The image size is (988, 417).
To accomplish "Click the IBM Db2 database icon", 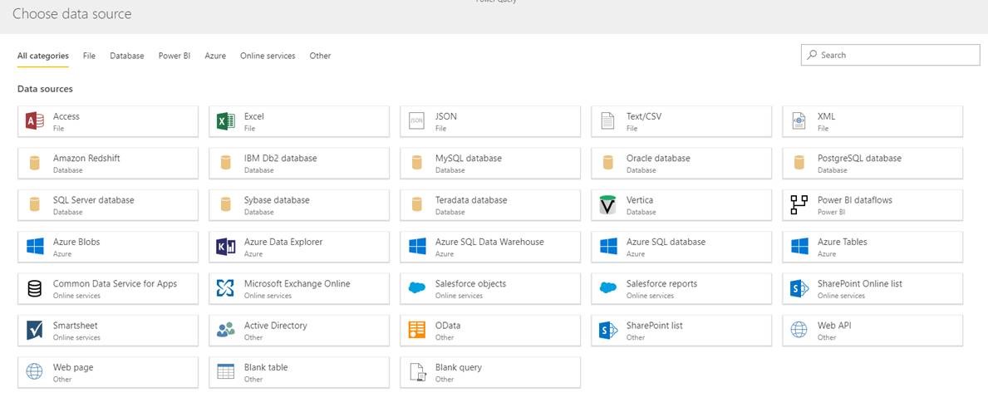I will point(225,163).
